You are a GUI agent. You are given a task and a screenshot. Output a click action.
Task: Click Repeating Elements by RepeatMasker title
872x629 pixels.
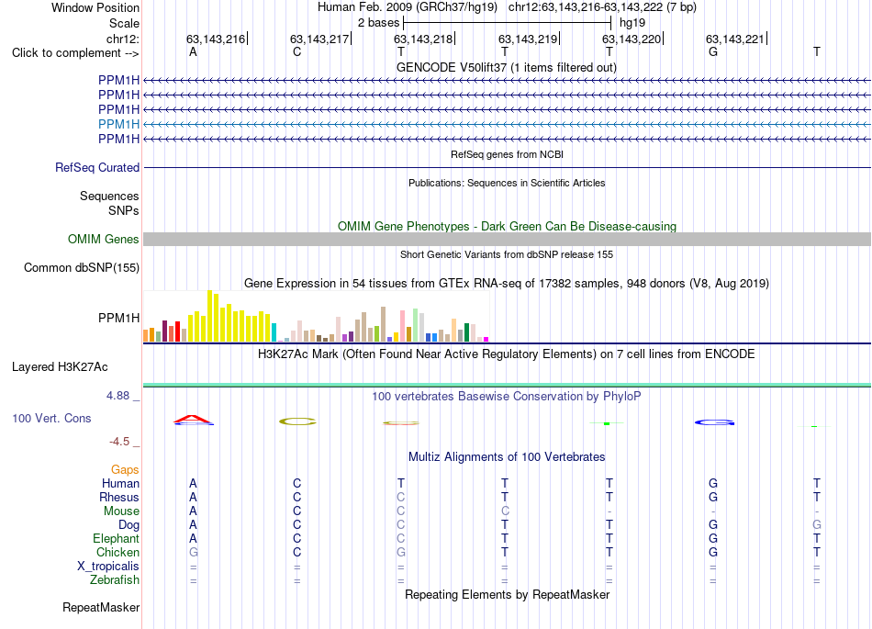click(507, 594)
